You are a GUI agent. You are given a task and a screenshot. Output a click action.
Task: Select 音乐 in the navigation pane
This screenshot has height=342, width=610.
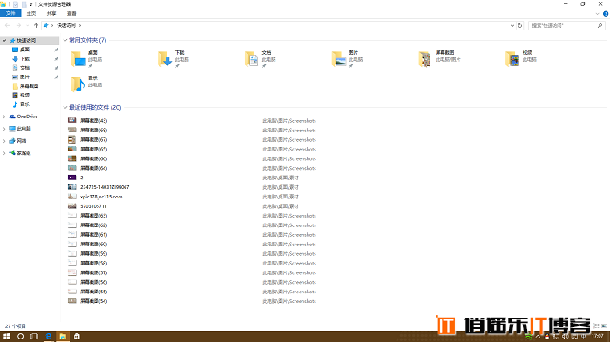click(x=24, y=104)
